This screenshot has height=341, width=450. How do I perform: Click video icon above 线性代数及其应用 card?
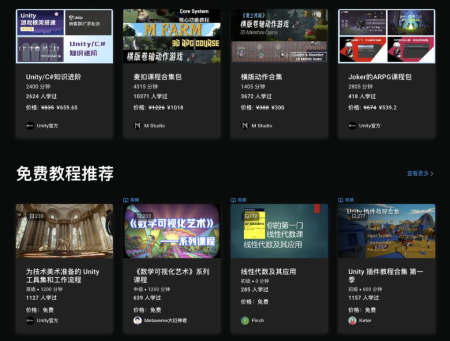point(233,200)
